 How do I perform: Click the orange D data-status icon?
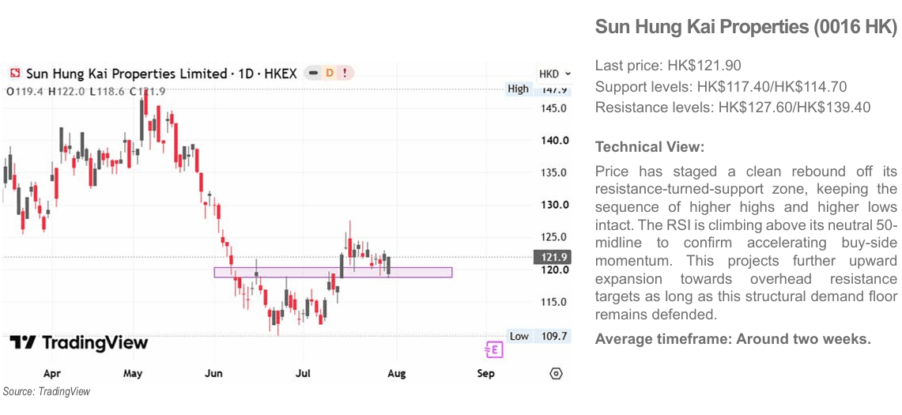[330, 73]
